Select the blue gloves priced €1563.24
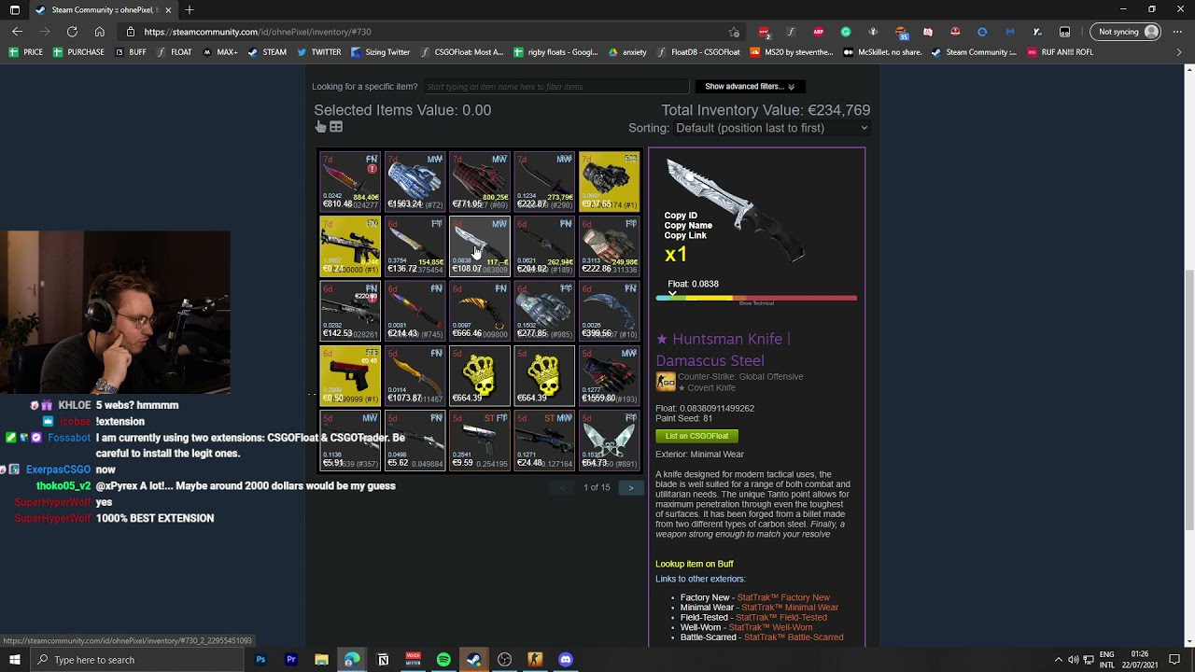This screenshot has height=672, width=1195. [415, 181]
